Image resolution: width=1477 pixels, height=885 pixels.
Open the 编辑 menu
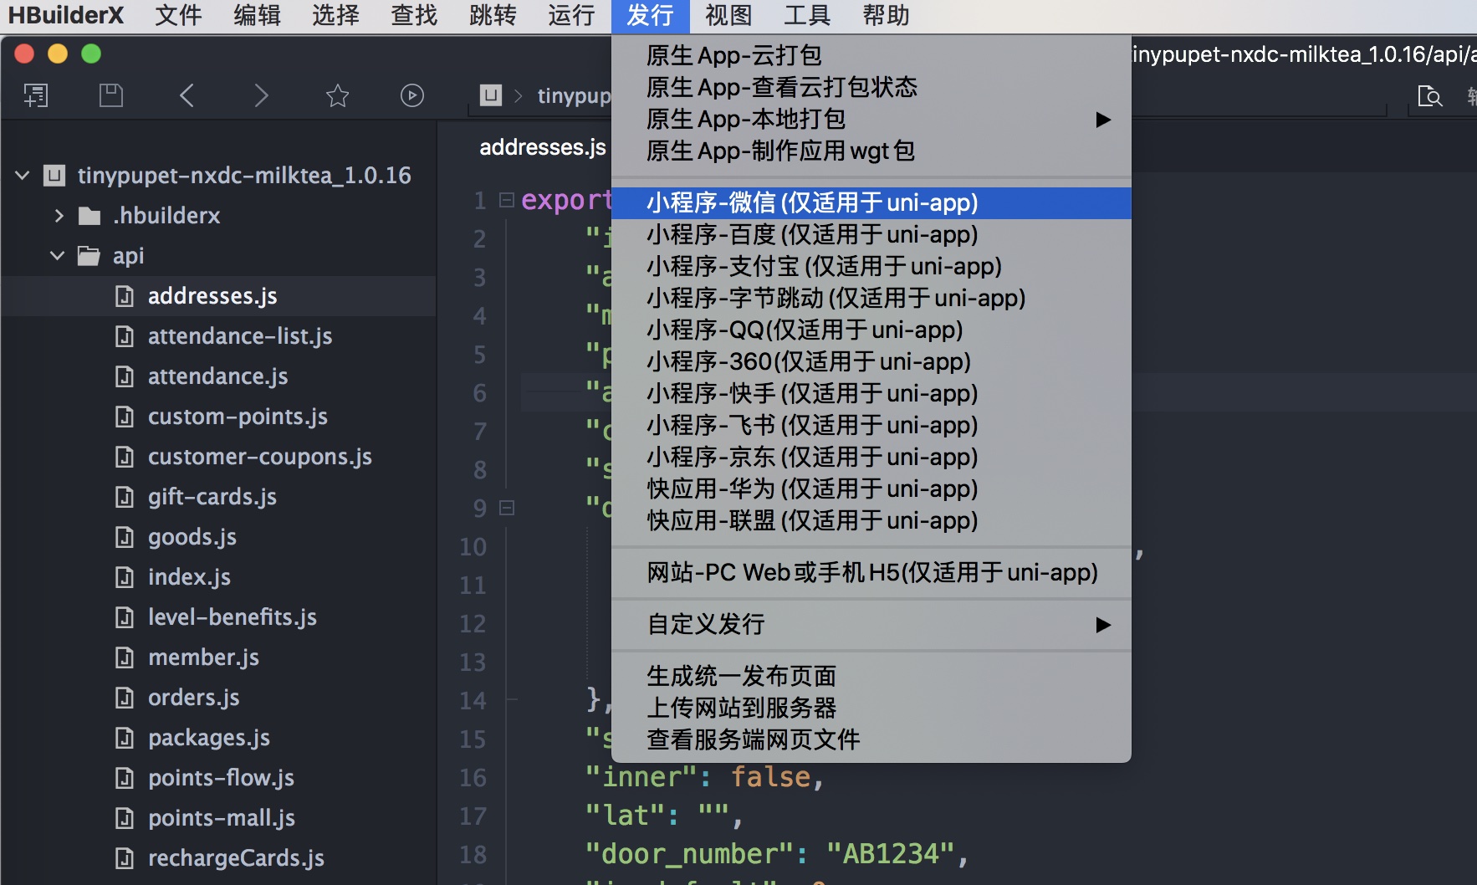pyautogui.click(x=257, y=16)
